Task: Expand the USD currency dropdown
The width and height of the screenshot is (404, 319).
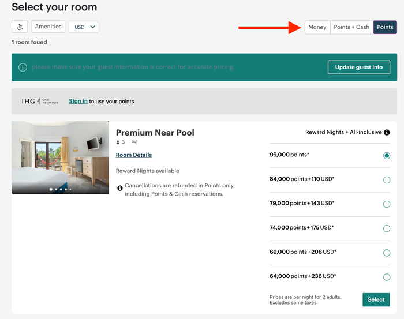Action: pos(83,27)
